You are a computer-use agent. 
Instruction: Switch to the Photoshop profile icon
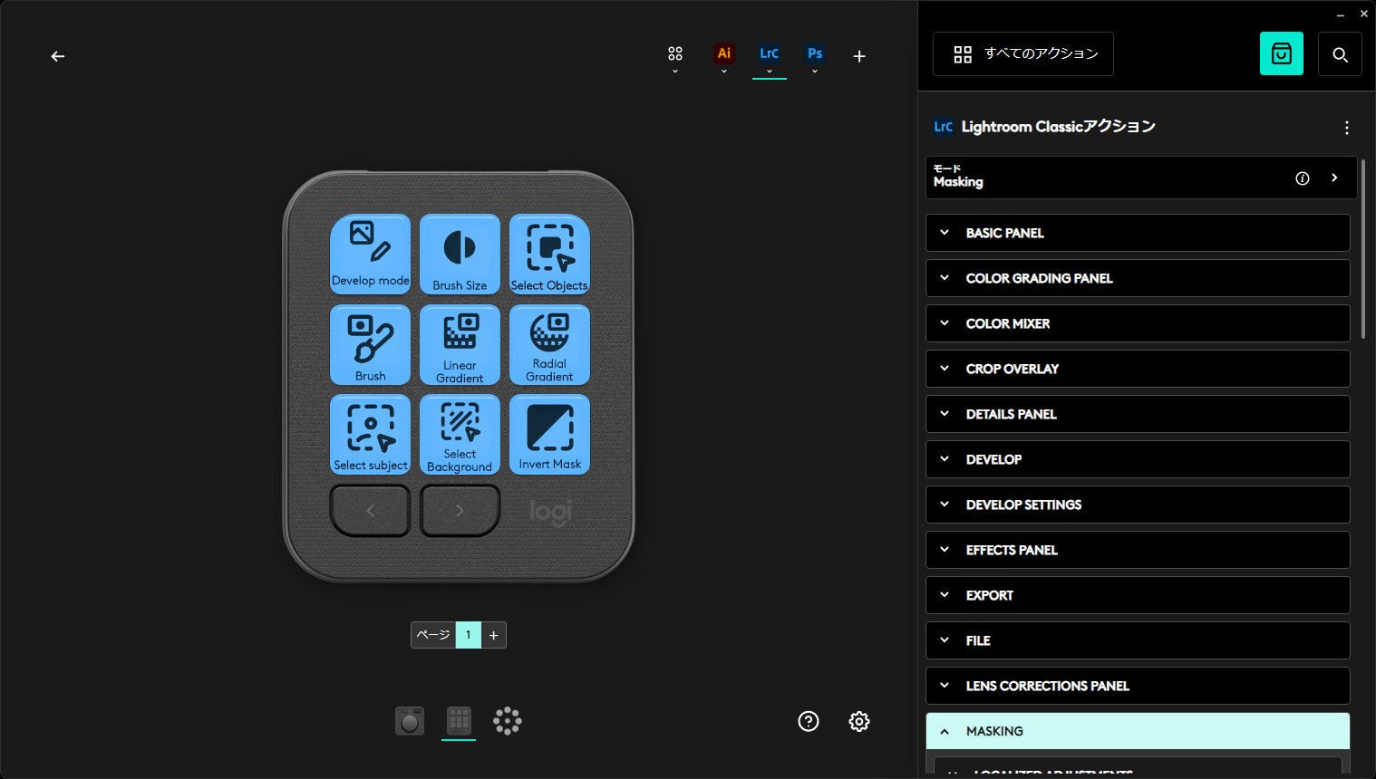click(x=815, y=53)
